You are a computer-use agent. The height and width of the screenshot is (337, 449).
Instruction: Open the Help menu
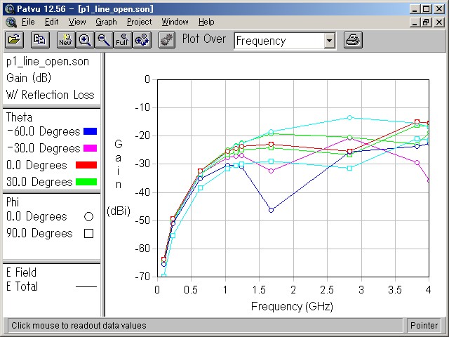tap(206, 22)
